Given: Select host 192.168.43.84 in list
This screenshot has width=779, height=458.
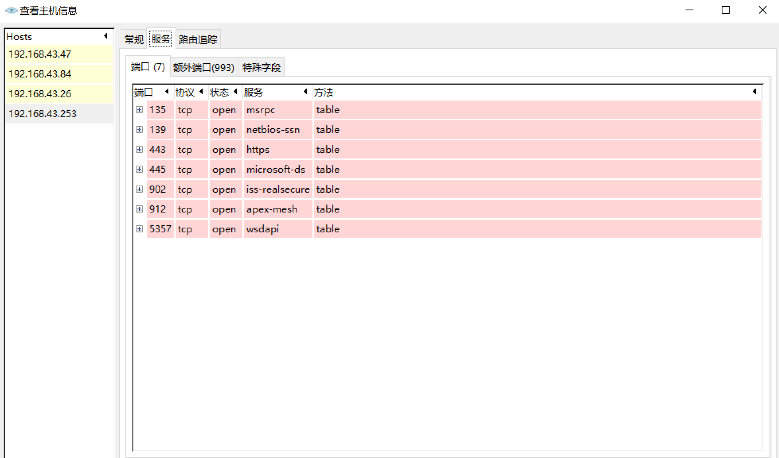Looking at the screenshot, I should 40,74.
